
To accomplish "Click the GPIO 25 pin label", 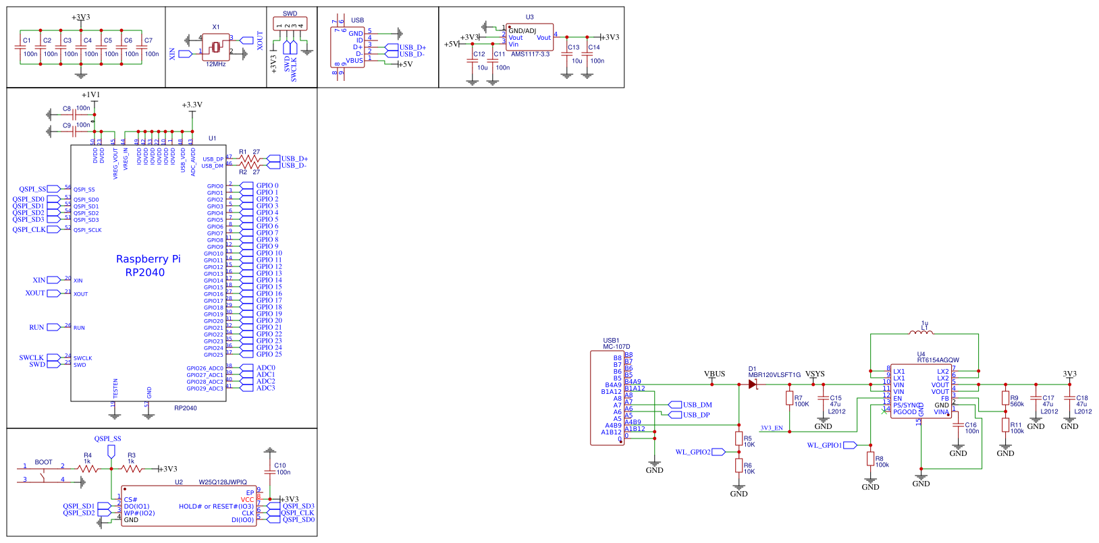I will point(269,354).
